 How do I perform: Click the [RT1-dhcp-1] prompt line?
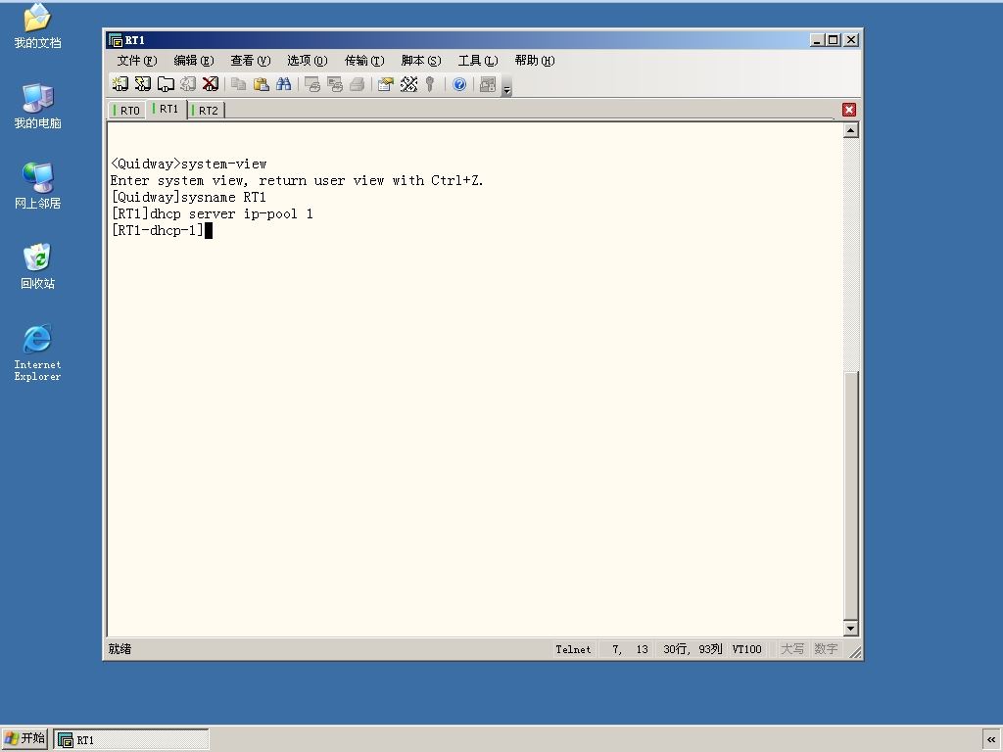(158, 231)
